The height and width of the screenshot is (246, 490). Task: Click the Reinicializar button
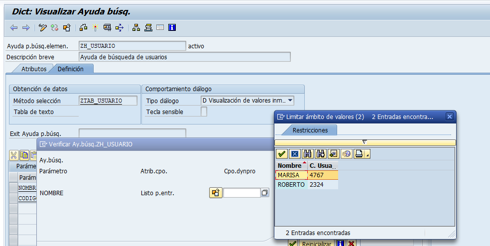(316, 244)
